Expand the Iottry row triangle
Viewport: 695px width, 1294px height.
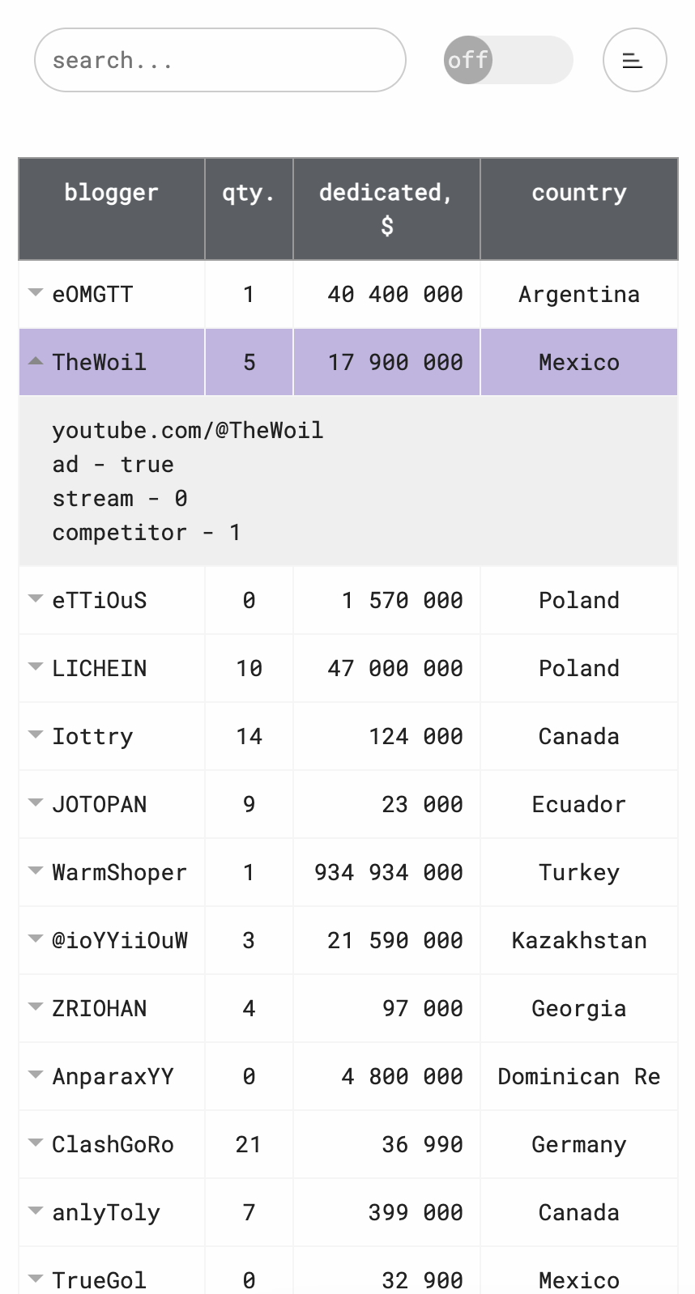pyautogui.click(x=35, y=735)
